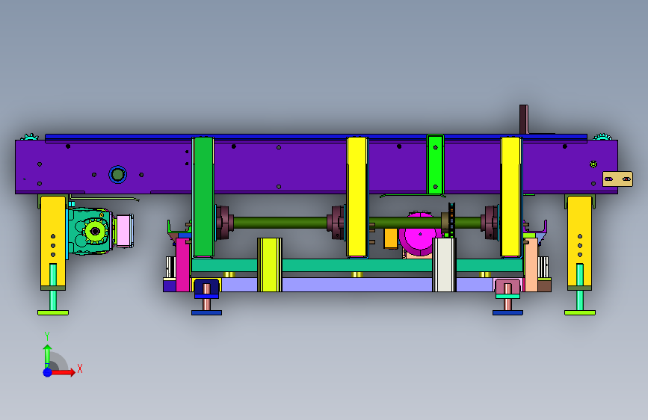The image size is (648, 420).
Task: Select the black chain sprocket on the shaft
Action: pos(451,220)
